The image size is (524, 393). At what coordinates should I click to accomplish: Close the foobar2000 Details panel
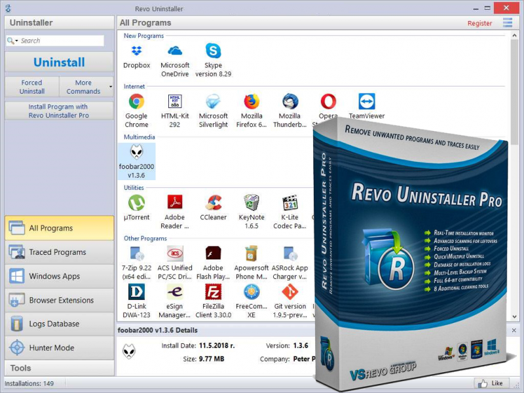pyautogui.click(x=514, y=330)
